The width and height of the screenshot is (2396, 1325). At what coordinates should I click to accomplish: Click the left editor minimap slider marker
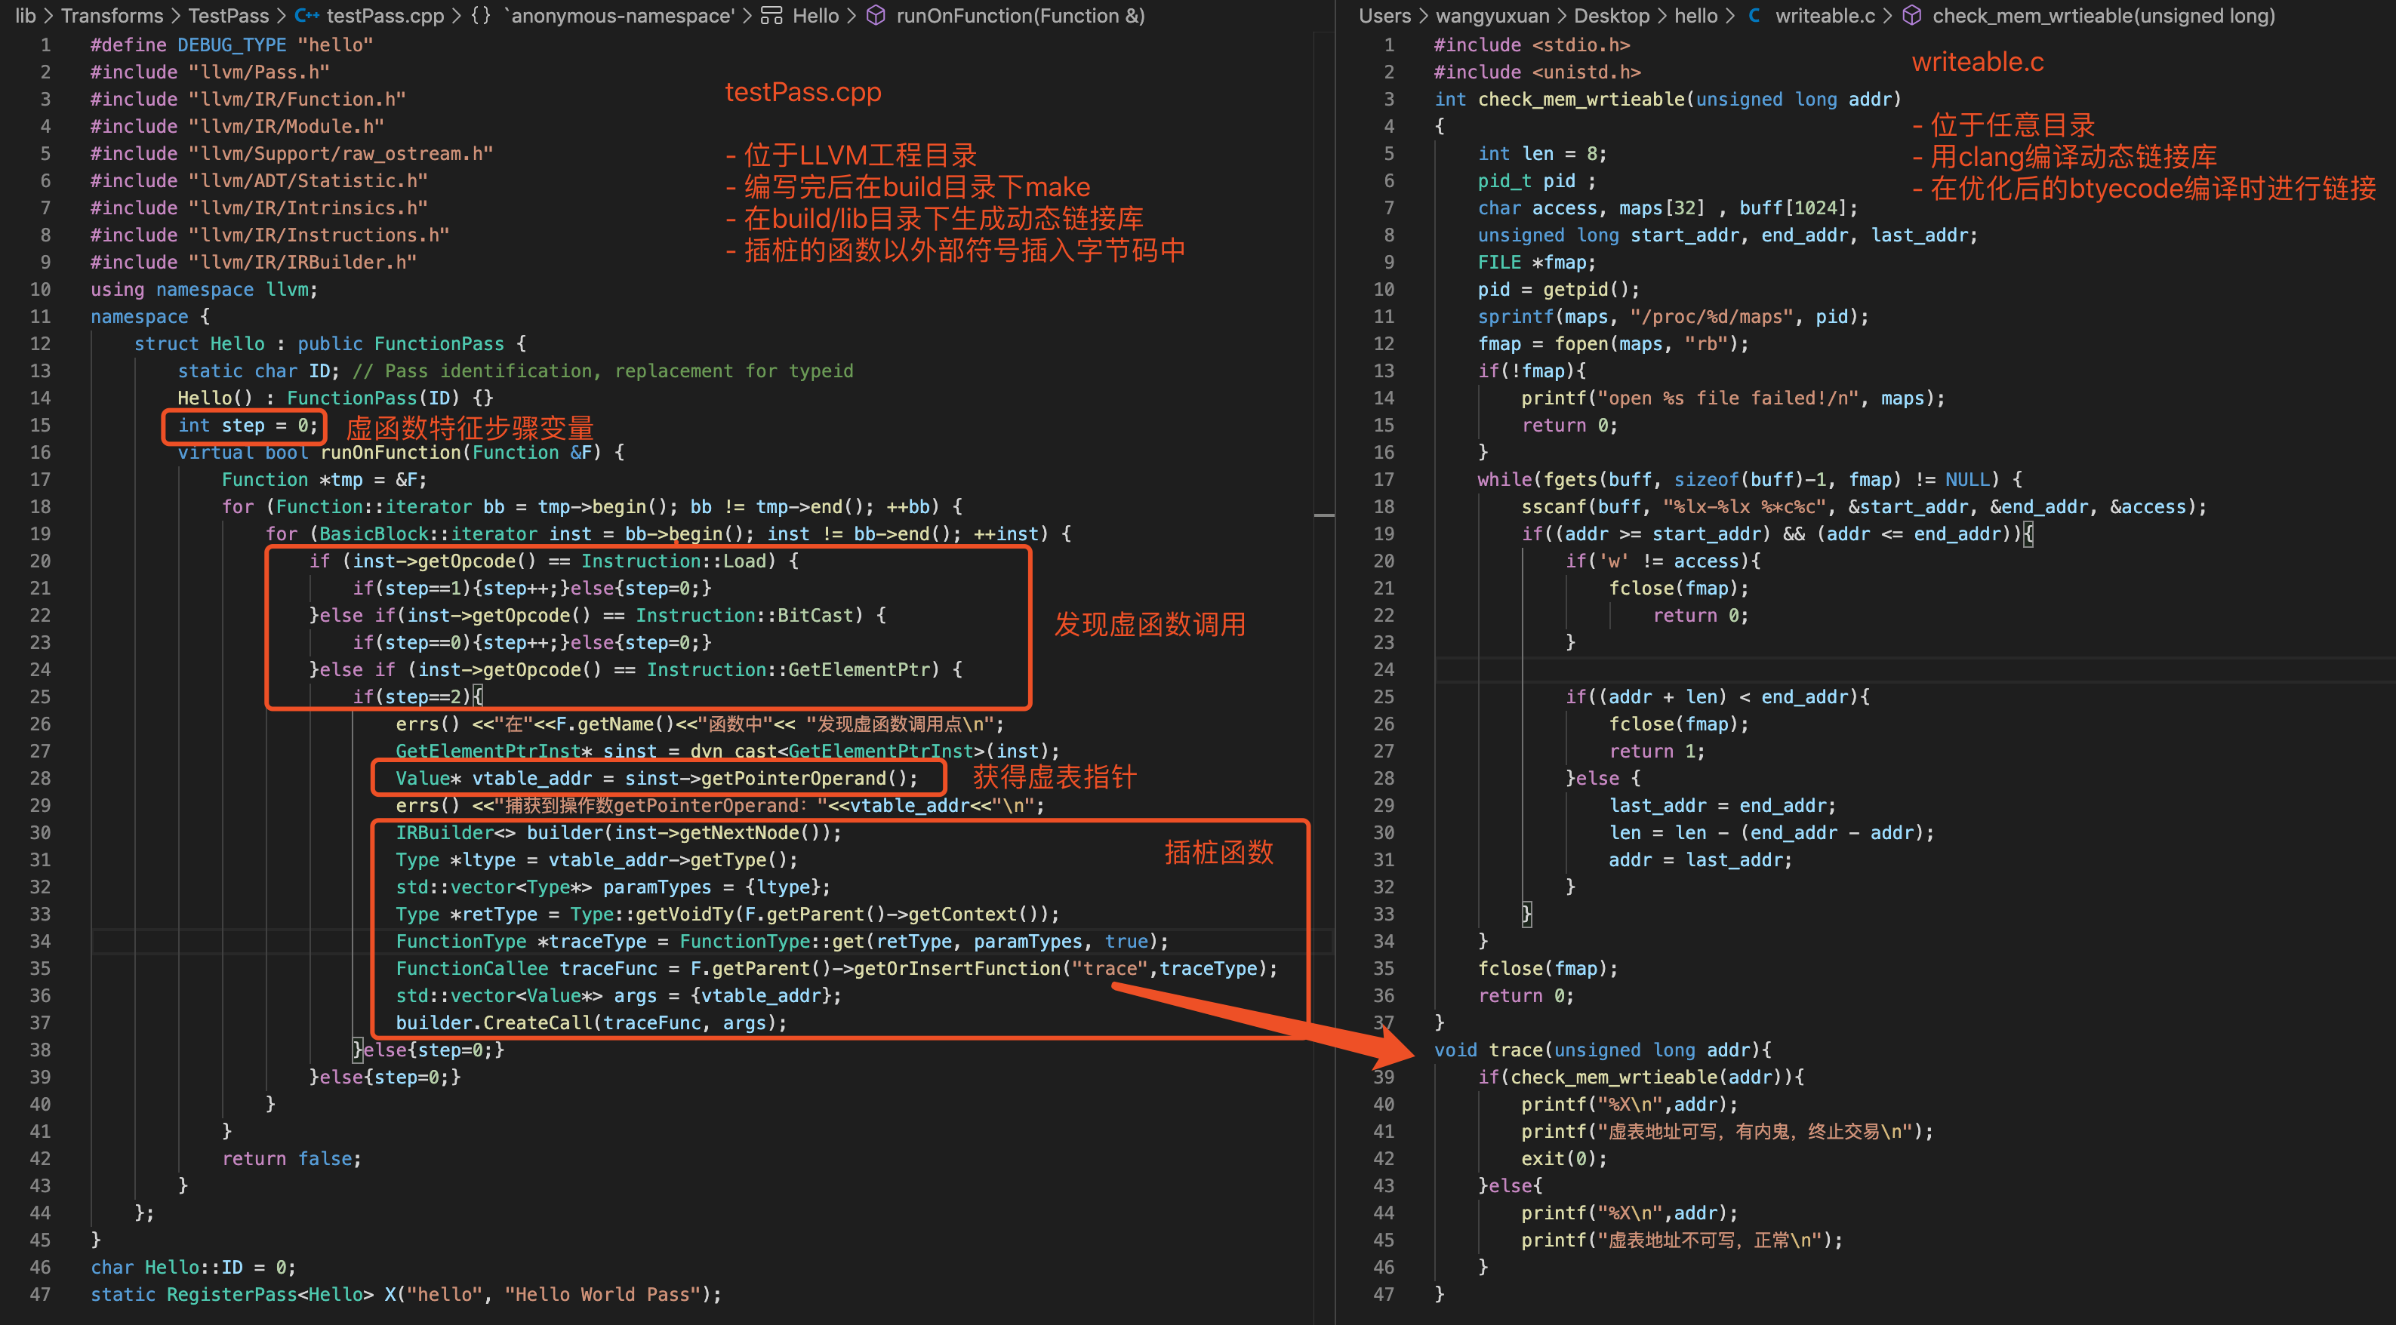(1323, 514)
